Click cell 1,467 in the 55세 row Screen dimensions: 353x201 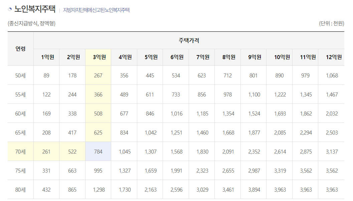pyautogui.click(x=331, y=94)
